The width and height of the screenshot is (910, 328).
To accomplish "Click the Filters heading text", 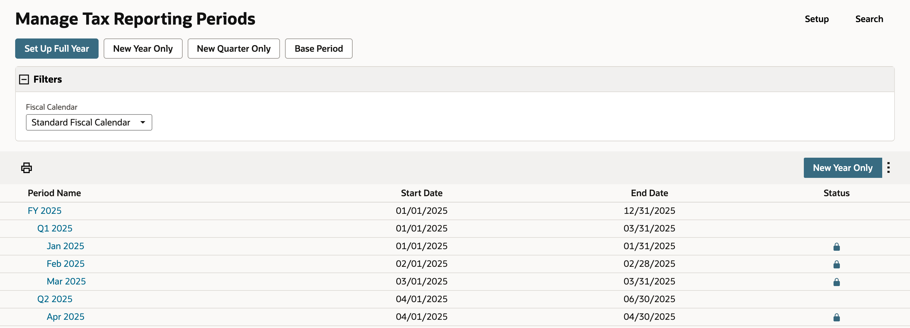I will (x=48, y=79).
